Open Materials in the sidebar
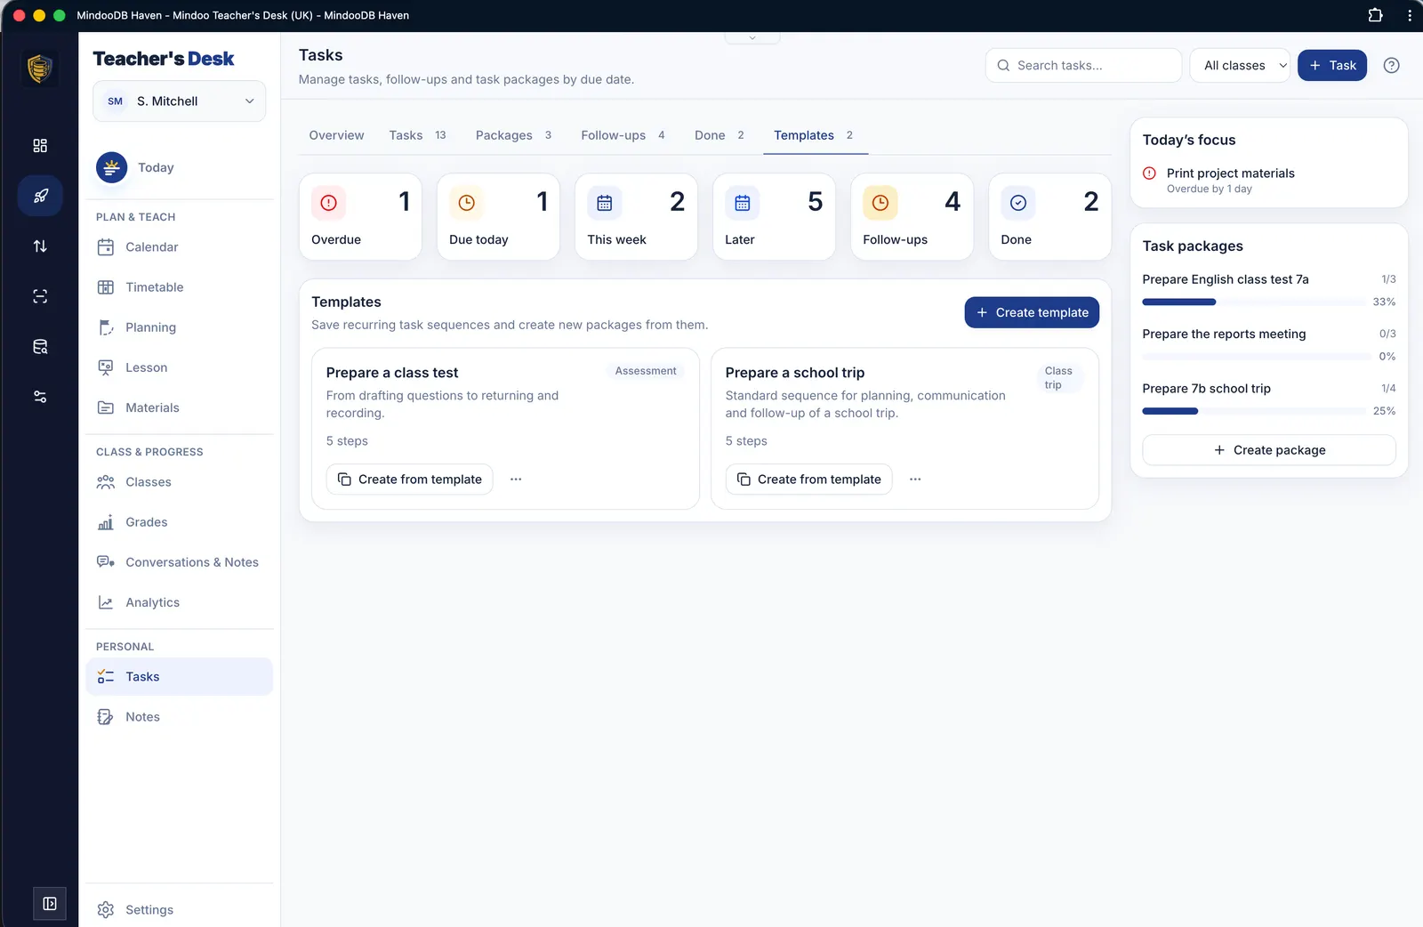 (180, 407)
